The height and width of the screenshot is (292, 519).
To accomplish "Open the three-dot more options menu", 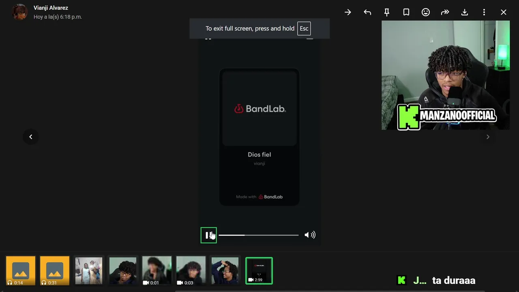I will pyautogui.click(x=484, y=12).
